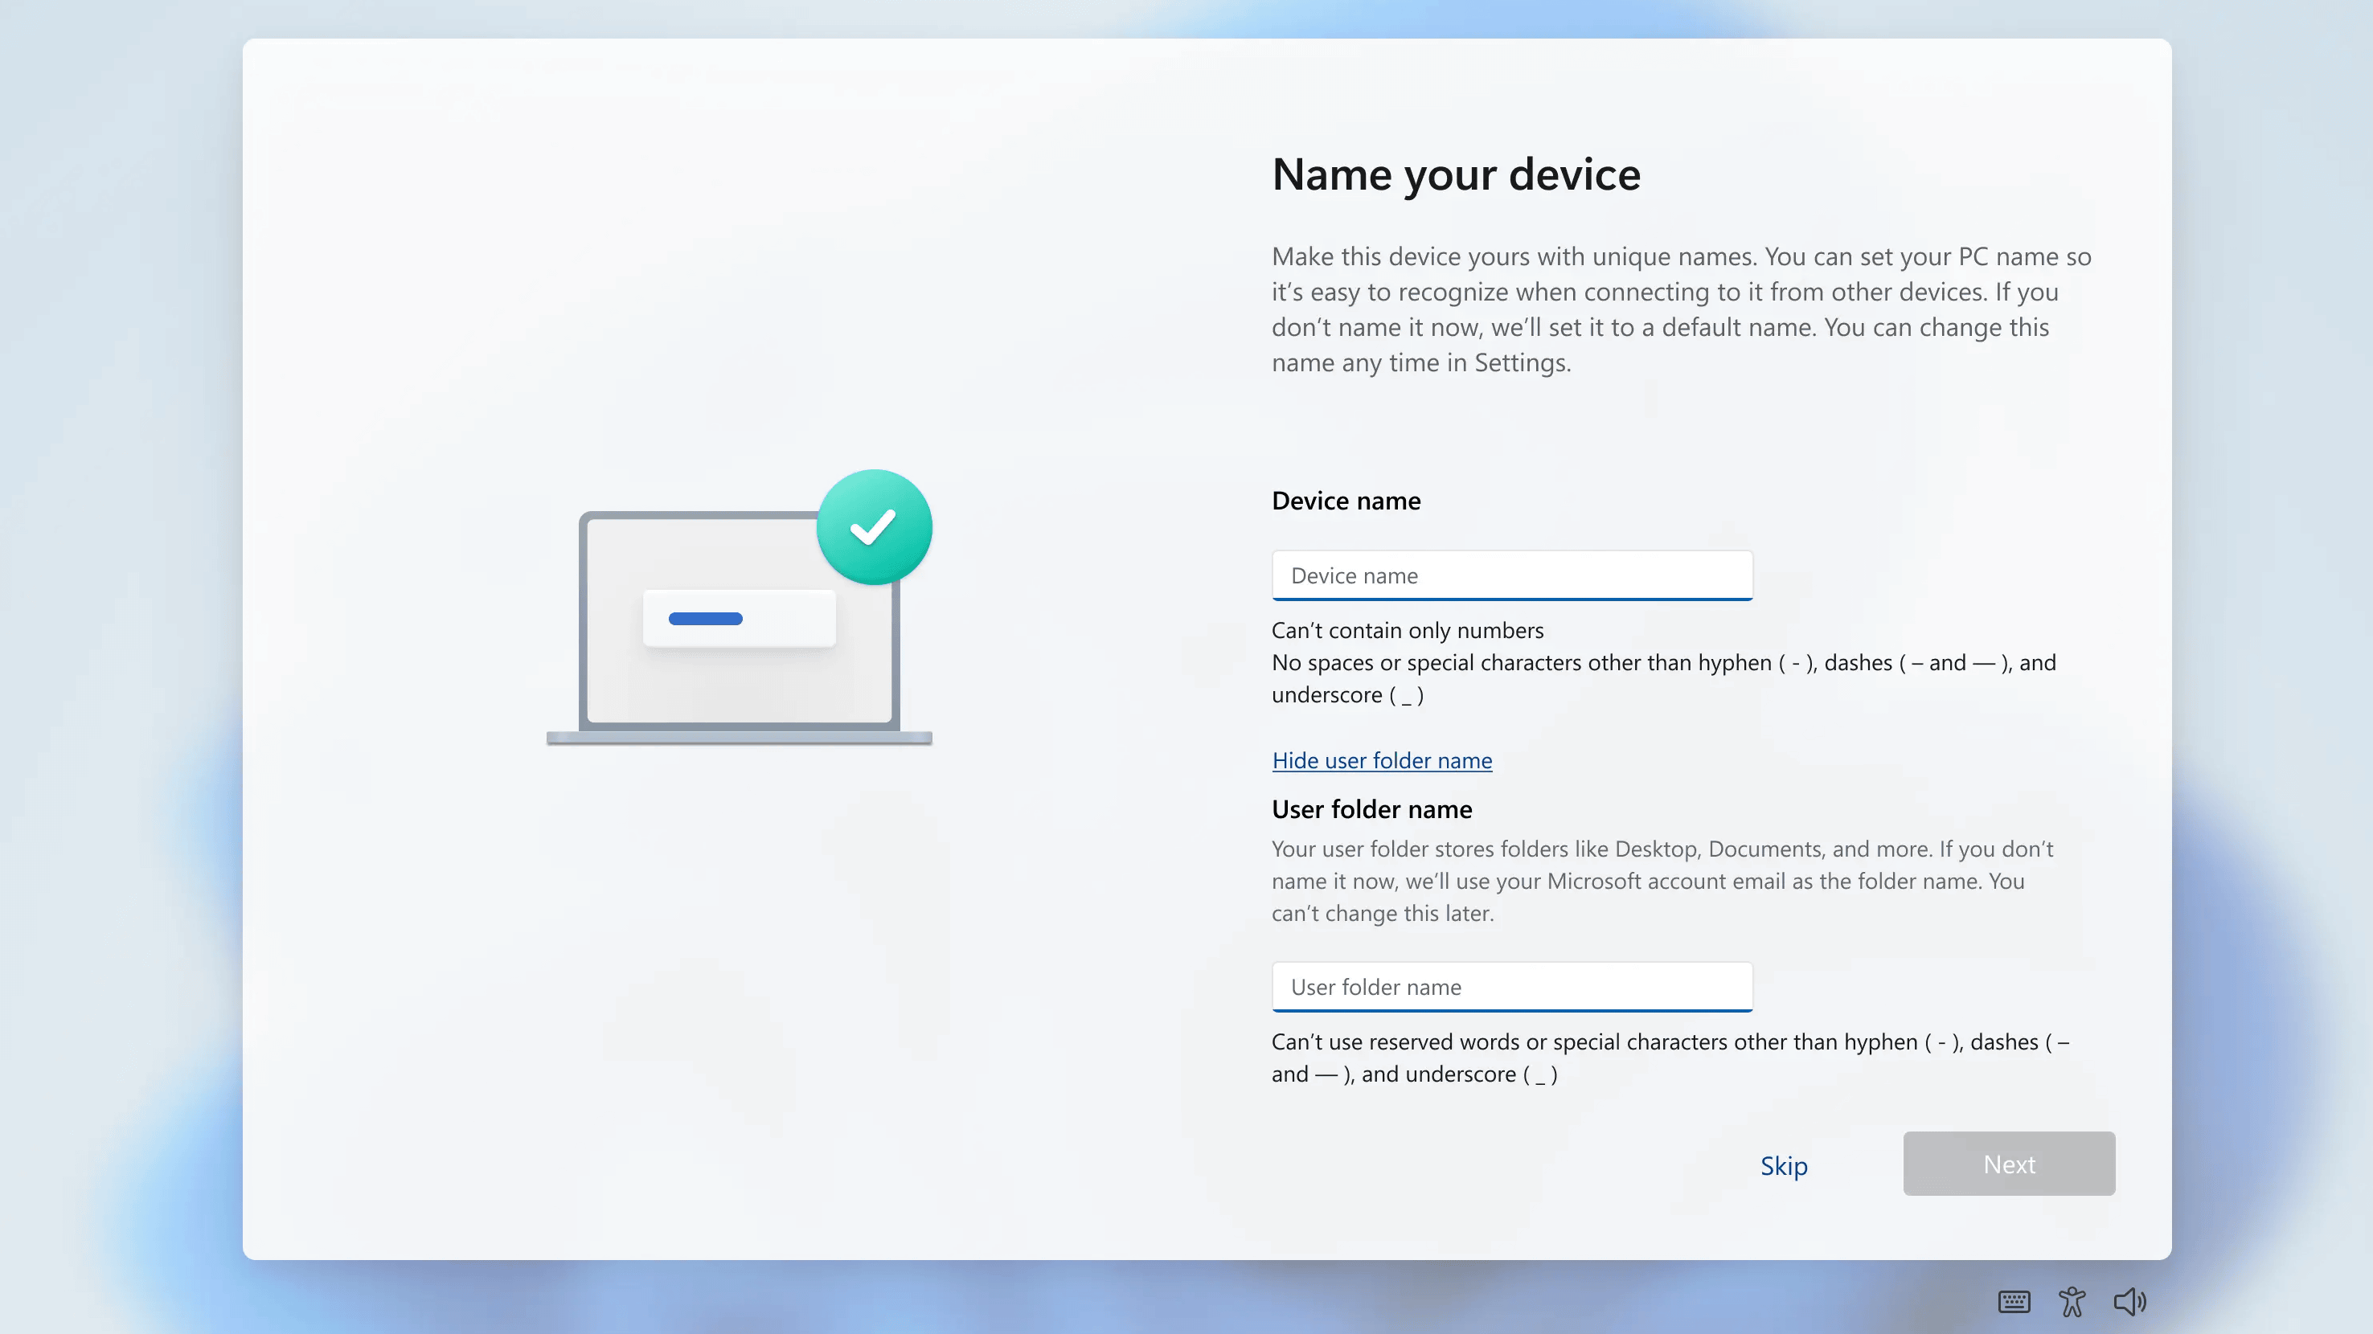Viewport: 2373px width, 1334px height.
Task: Open the on-screen keyboard icon
Action: (x=2014, y=1302)
